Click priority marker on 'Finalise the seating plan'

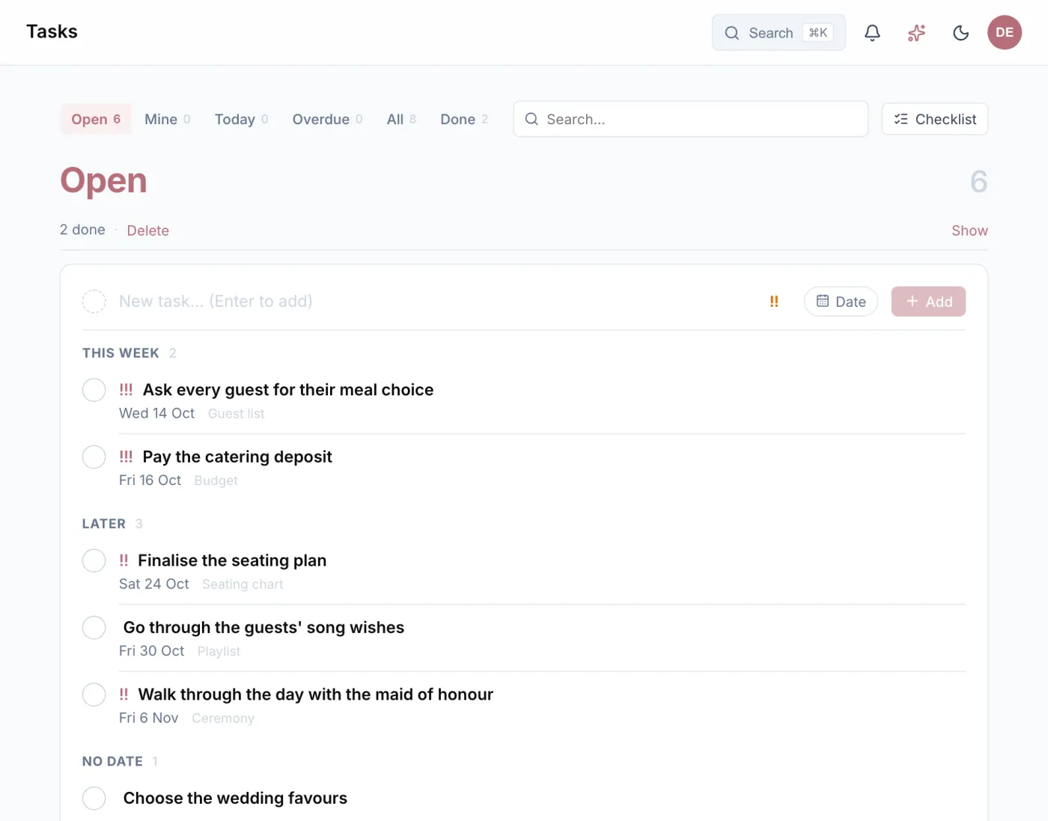click(x=124, y=561)
